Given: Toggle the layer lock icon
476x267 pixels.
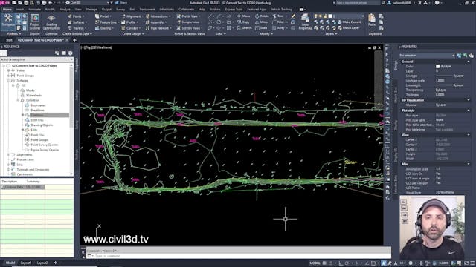Looking at the screenshot, I should click(x=325, y=16).
